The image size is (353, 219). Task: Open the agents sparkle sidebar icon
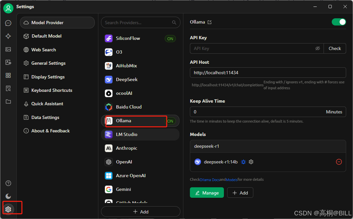[8, 36]
